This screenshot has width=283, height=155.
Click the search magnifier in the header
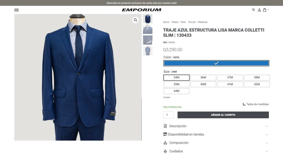click(x=253, y=10)
